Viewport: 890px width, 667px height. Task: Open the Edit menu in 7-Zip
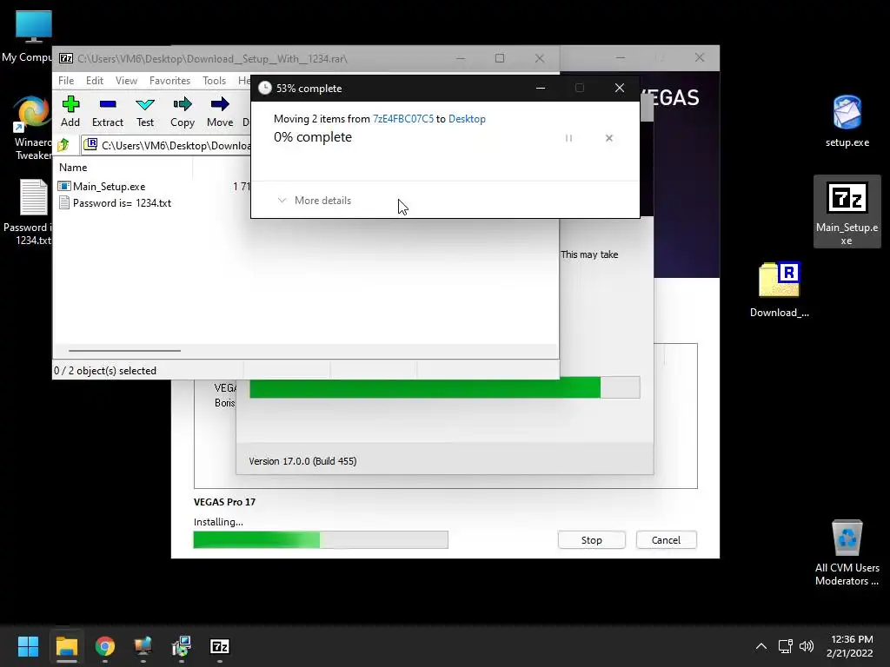[x=94, y=81]
